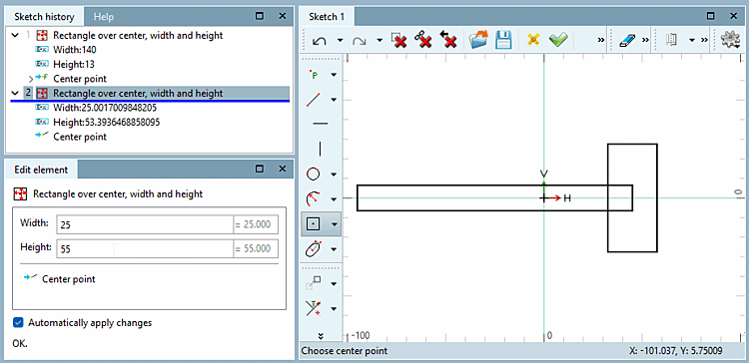Expand the main toolbar overflow chevron

tap(601, 41)
